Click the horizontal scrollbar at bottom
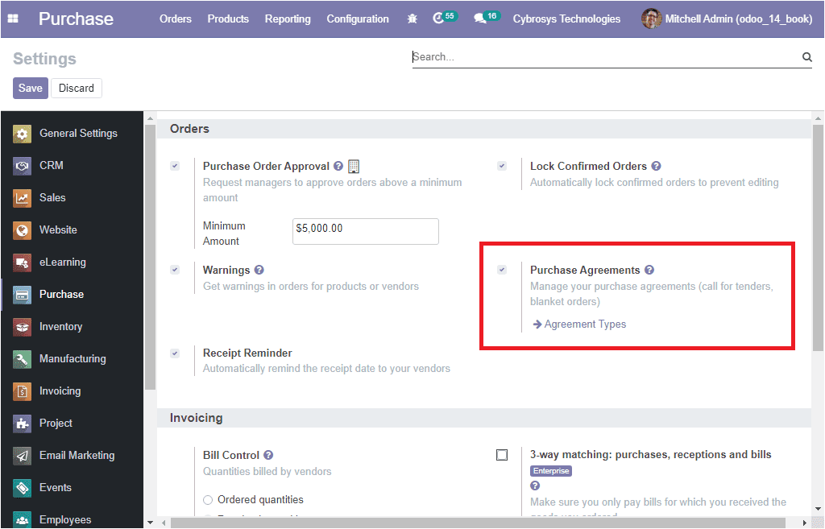825x529 pixels. pos(478,523)
